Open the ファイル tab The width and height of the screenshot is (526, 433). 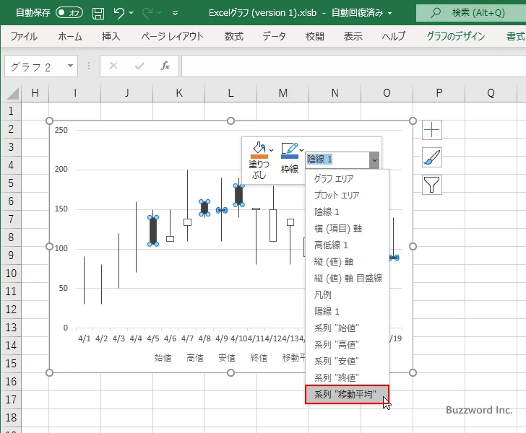24,36
